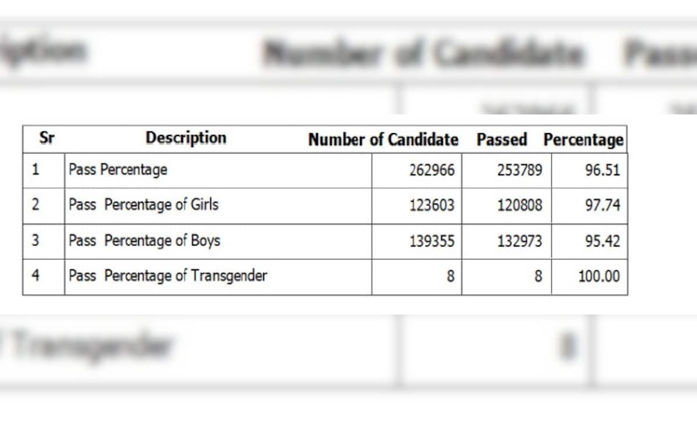Screen dimensions: 697x429
Task: Click serial number 4 cell
Action: click(35, 276)
